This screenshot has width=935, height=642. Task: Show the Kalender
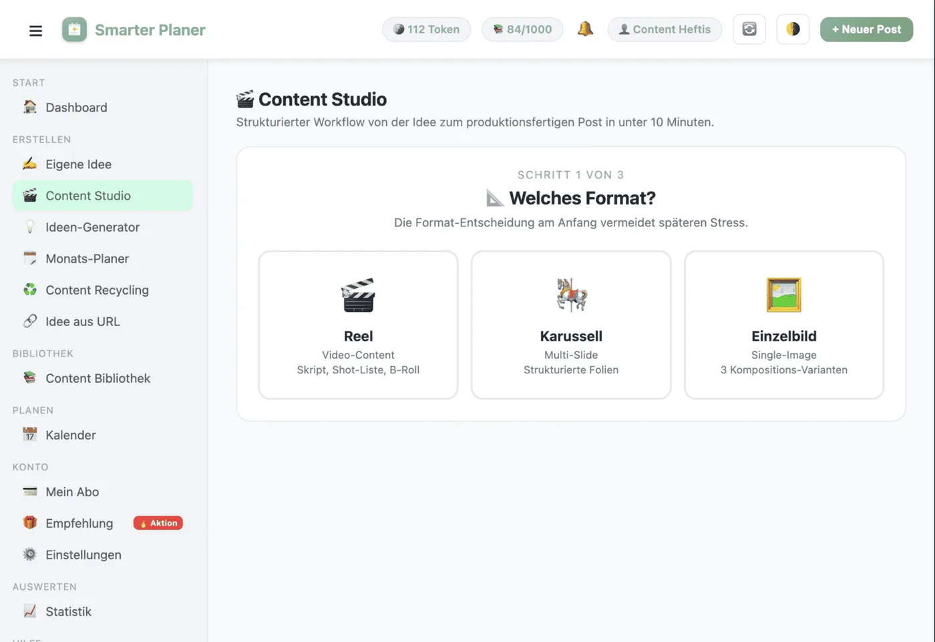(x=103, y=435)
